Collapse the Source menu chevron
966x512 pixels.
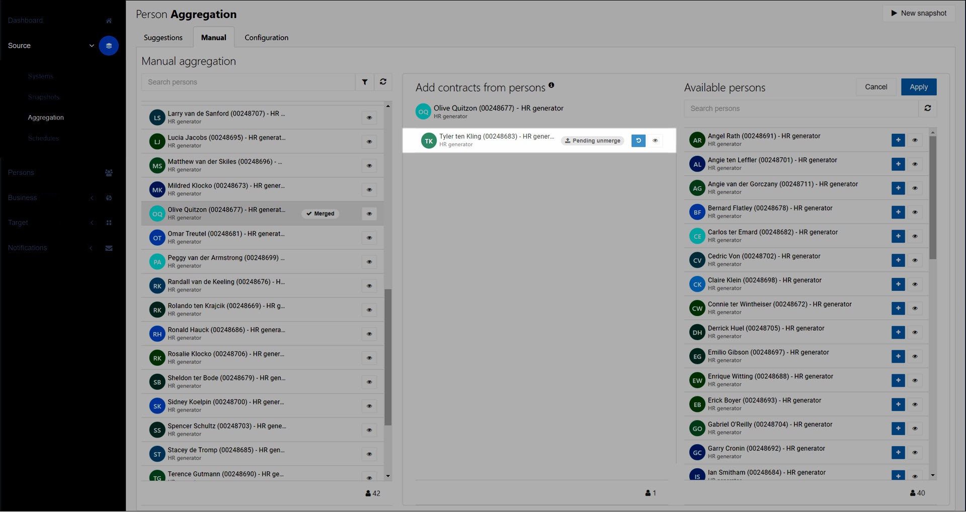point(92,46)
